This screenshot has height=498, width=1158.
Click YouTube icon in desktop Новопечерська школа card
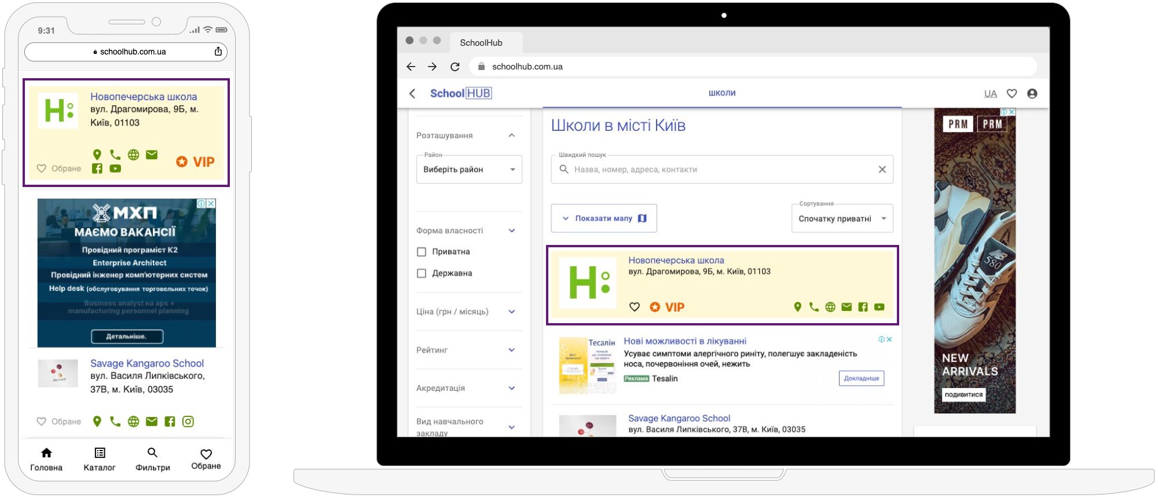879,307
